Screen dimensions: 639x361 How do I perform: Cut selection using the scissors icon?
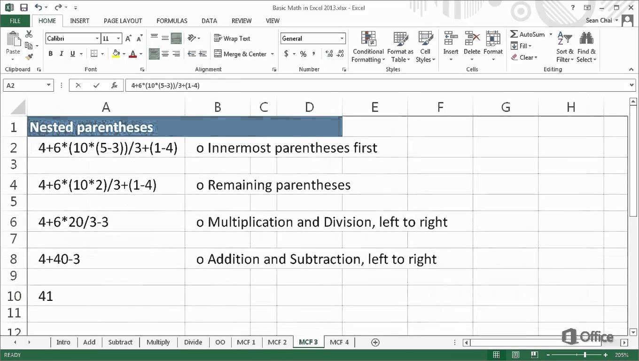29,34
